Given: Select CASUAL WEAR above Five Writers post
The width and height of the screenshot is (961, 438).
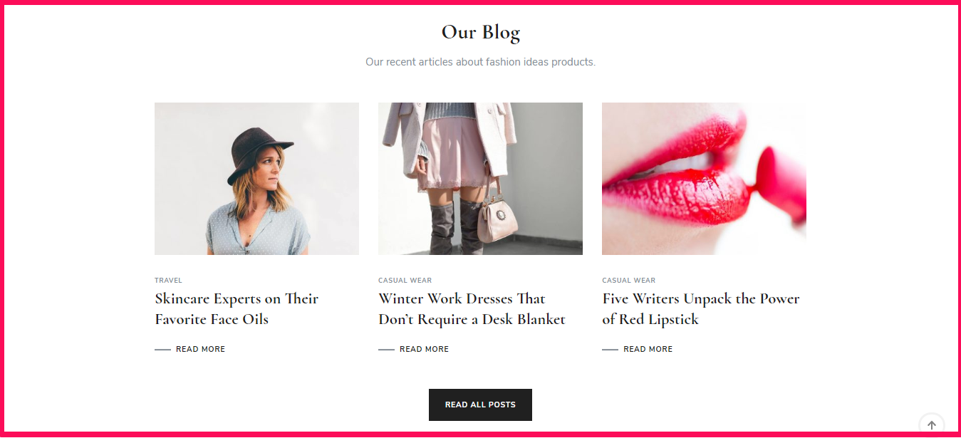Looking at the screenshot, I should [628, 281].
